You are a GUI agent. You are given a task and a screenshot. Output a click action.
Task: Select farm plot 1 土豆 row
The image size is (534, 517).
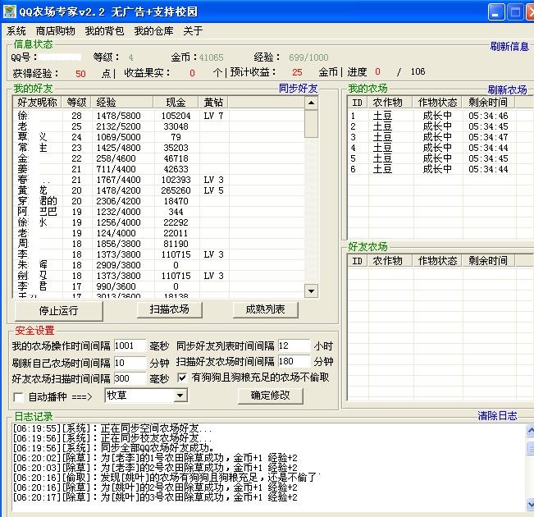[x=440, y=116]
